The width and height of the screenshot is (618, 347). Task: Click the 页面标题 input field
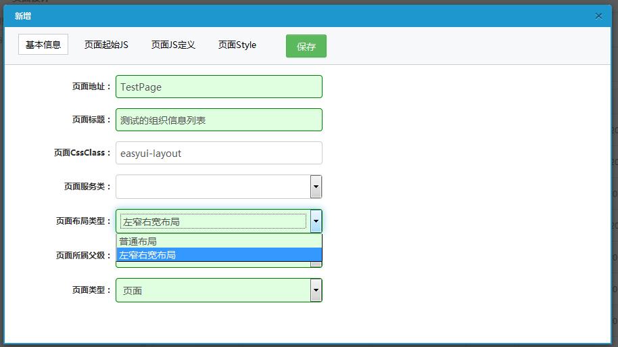(219, 120)
